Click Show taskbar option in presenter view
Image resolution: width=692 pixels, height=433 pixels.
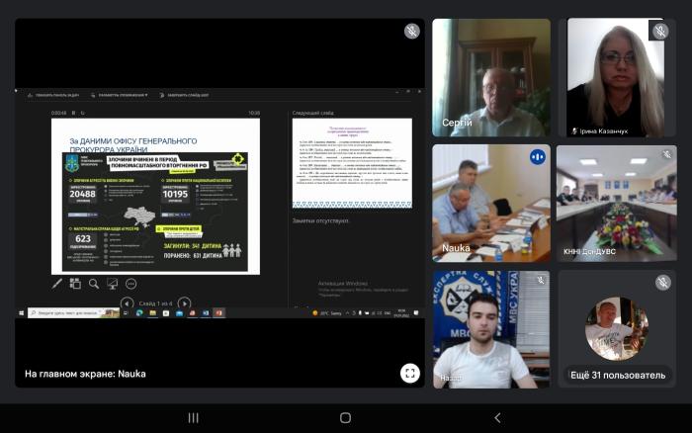pos(55,95)
